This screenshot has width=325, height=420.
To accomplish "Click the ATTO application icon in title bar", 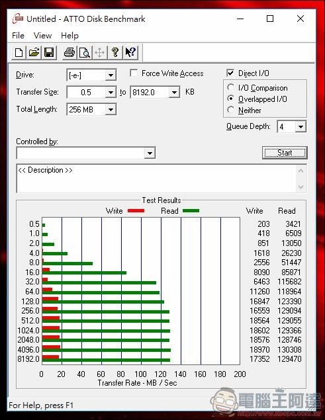I will (18, 19).
